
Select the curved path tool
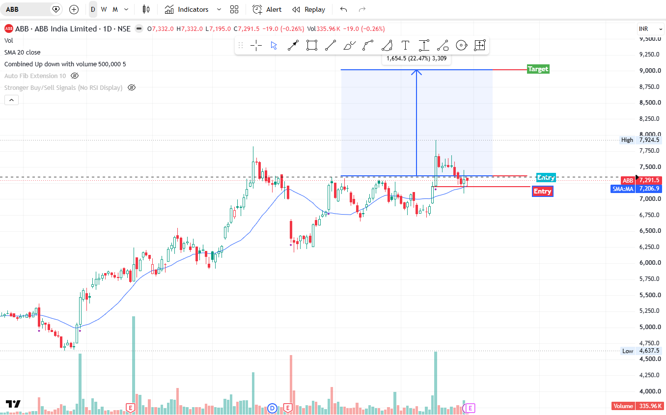point(368,46)
